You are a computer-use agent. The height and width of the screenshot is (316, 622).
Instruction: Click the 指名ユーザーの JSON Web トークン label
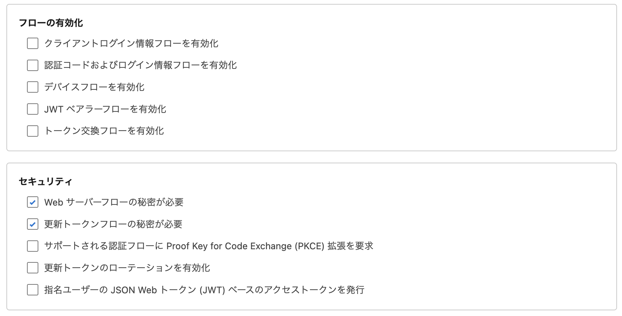click(204, 290)
